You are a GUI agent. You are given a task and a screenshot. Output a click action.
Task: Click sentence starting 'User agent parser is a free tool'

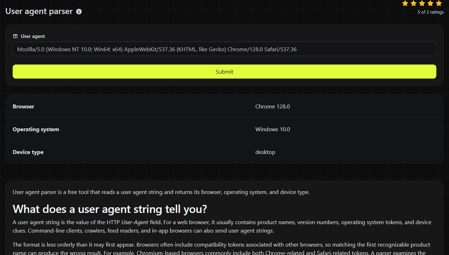point(161,192)
